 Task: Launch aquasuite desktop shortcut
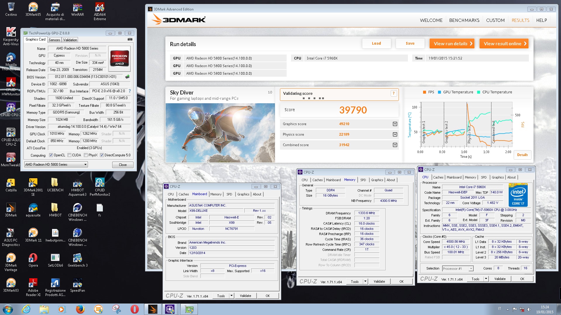pyautogui.click(x=33, y=210)
